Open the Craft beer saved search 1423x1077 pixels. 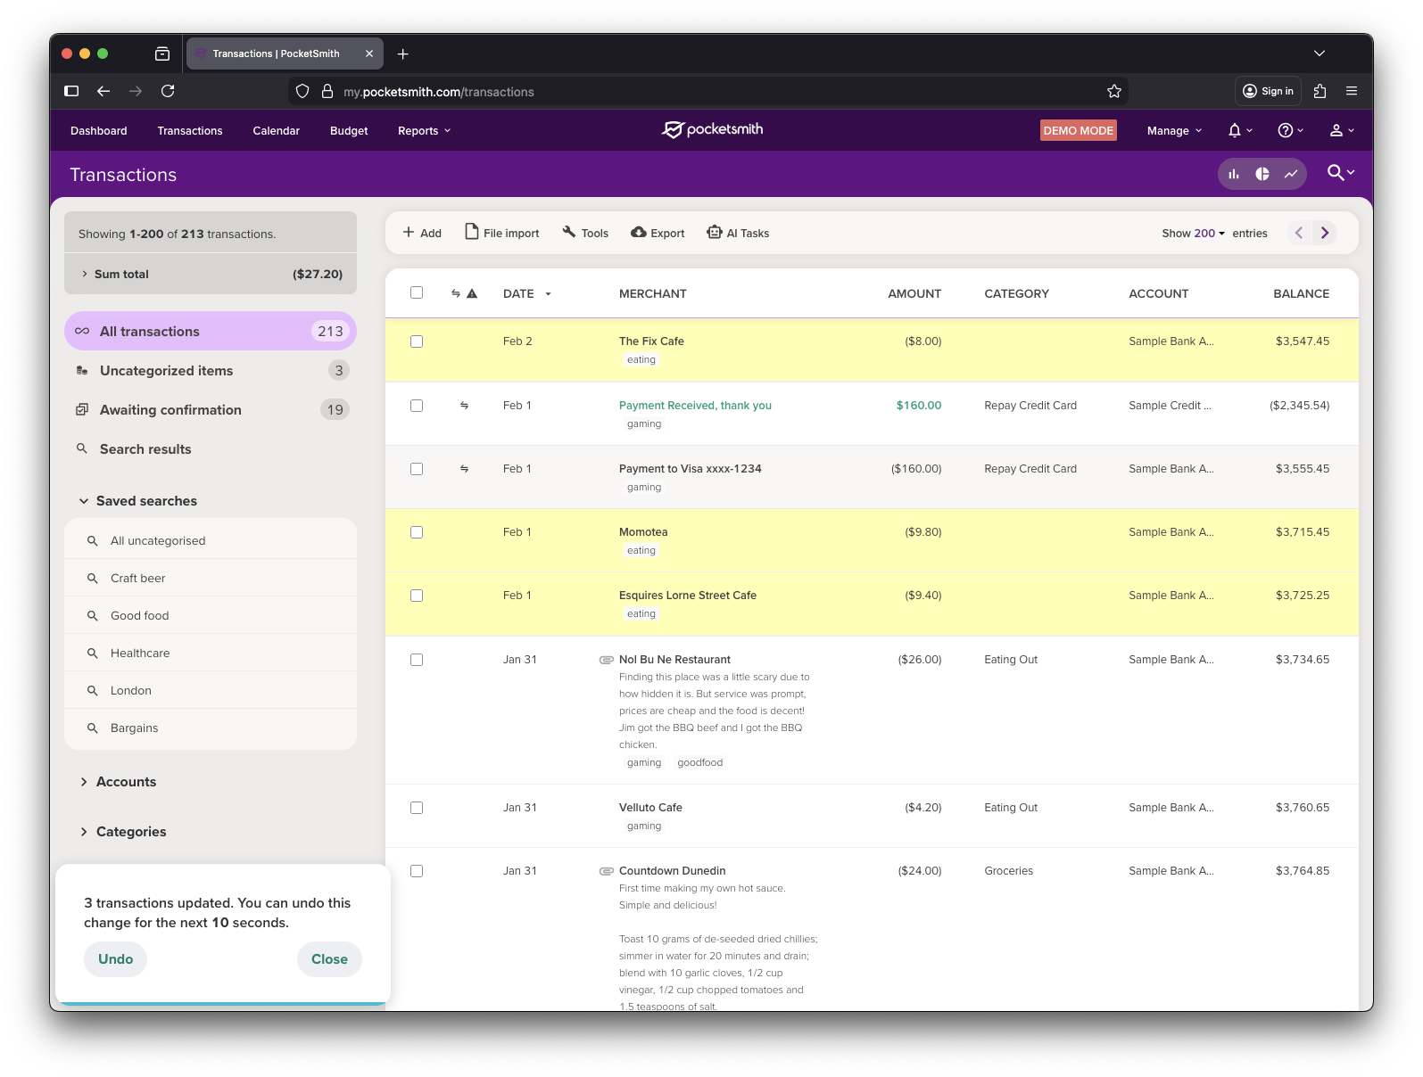[138, 579]
